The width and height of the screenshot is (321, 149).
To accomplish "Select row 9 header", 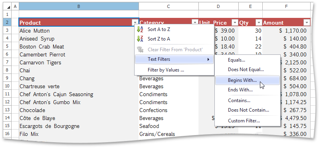I will 7,78.
